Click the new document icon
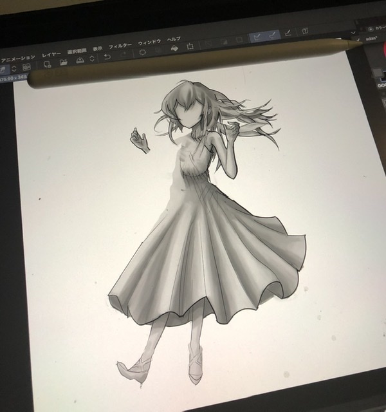 click(47, 64)
